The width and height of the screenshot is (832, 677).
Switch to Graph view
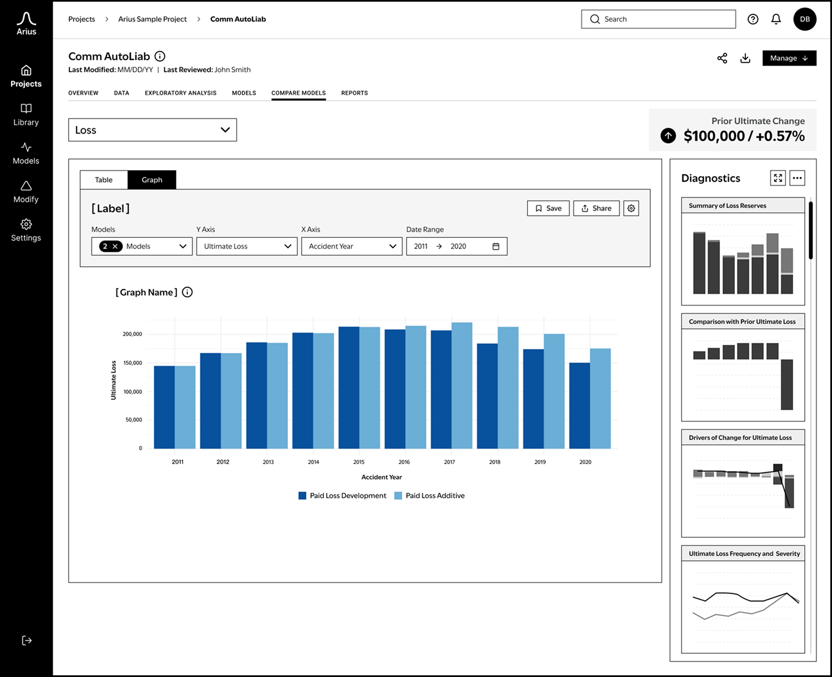pos(152,180)
